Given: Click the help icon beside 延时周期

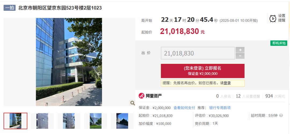Looking at the screenshot, I should pyautogui.click(x=281, y=115).
